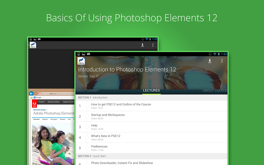Image resolution: width=264 pixels, height=165 pixels.
Task: Open the Preferences lecture
Action: [151, 148]
